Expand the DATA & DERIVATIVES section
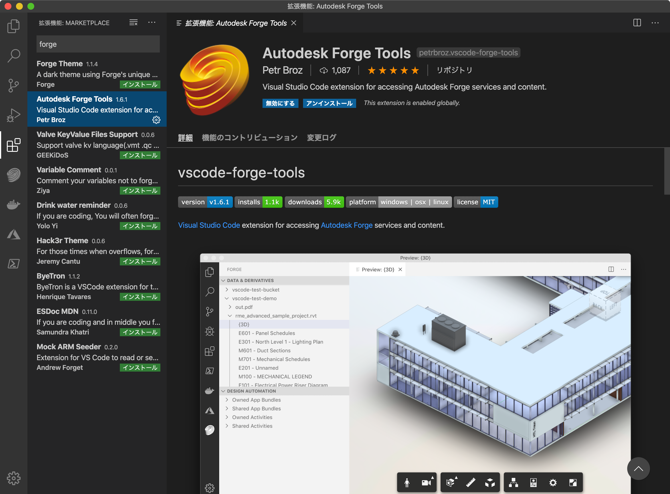This screenshot has width=670, height=494. tap(250, 280)
